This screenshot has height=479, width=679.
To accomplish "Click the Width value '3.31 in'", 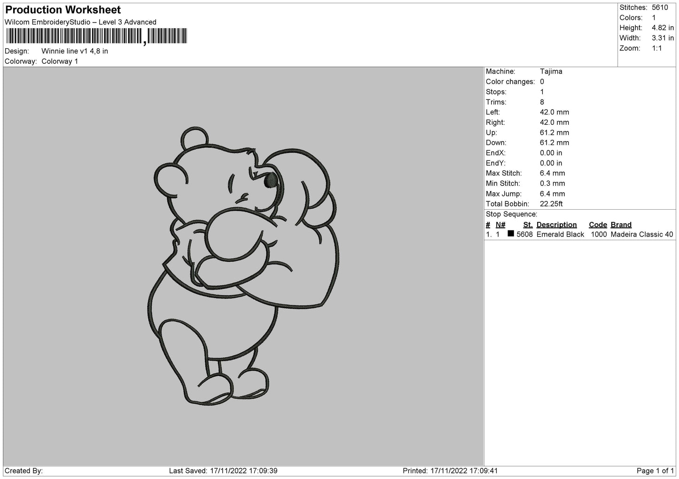I will [x=663, y=38].
